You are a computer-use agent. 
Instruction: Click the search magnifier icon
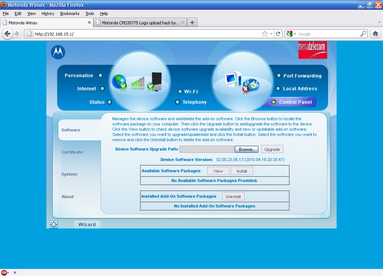pyautogui.click(x=363, y=34)
